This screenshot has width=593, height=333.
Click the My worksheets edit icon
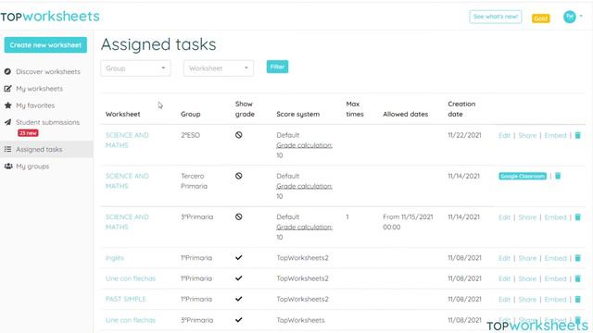coord(7,89)
